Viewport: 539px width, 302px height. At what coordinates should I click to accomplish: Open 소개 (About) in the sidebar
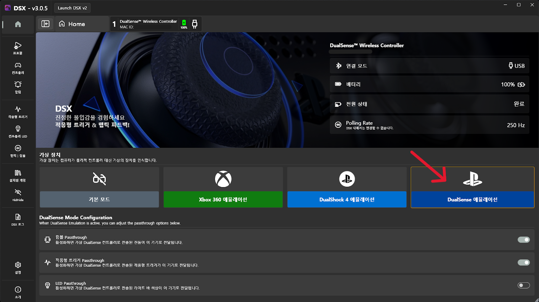[18, 292]
